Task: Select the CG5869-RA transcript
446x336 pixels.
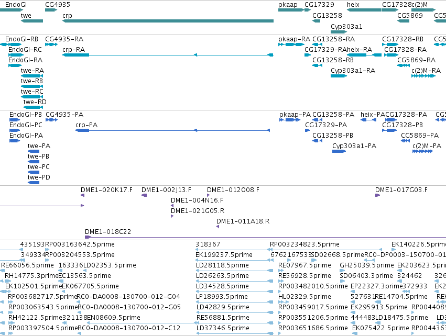Action: coord(404,65)
